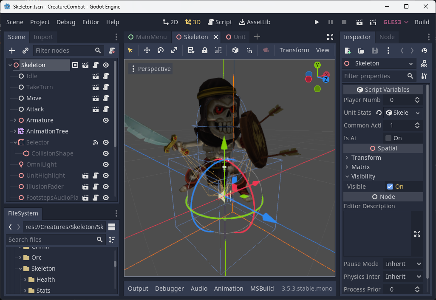Toggle visibility of IllusionFader node
Screen dimensions: 436x300
point(106,187)
